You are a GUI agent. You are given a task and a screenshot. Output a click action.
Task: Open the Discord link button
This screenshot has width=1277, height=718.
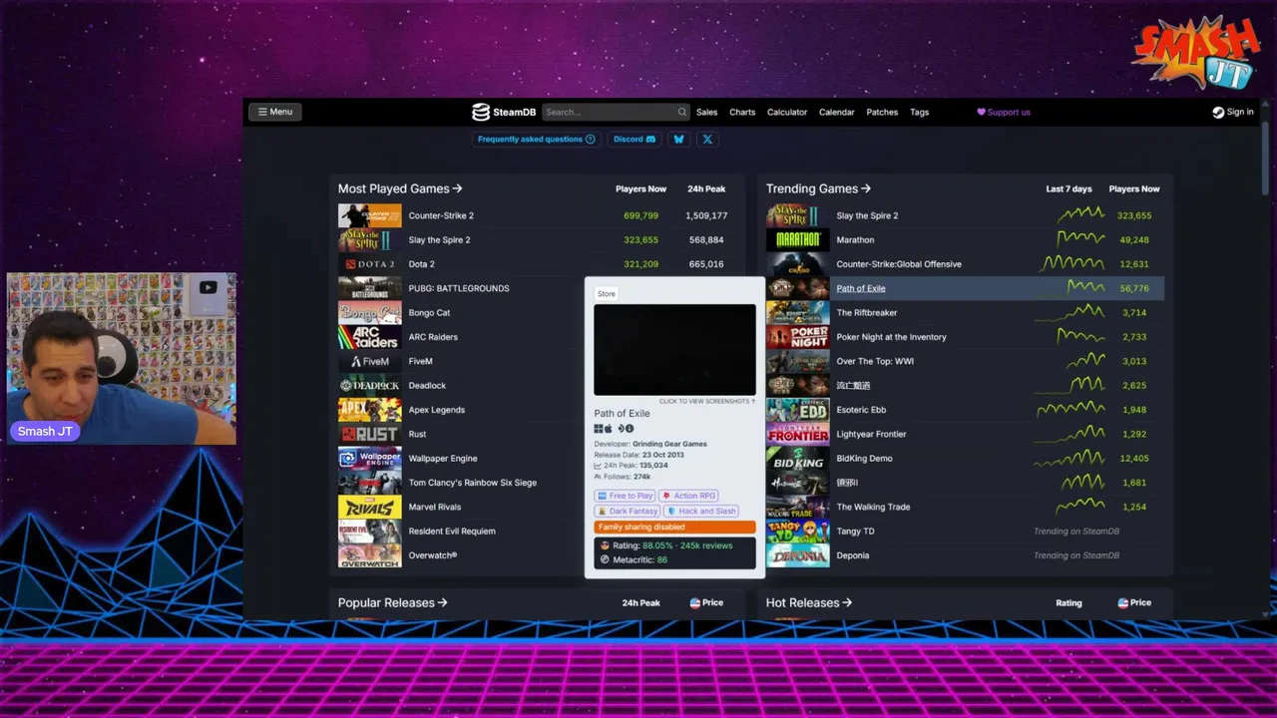(635, 139)
